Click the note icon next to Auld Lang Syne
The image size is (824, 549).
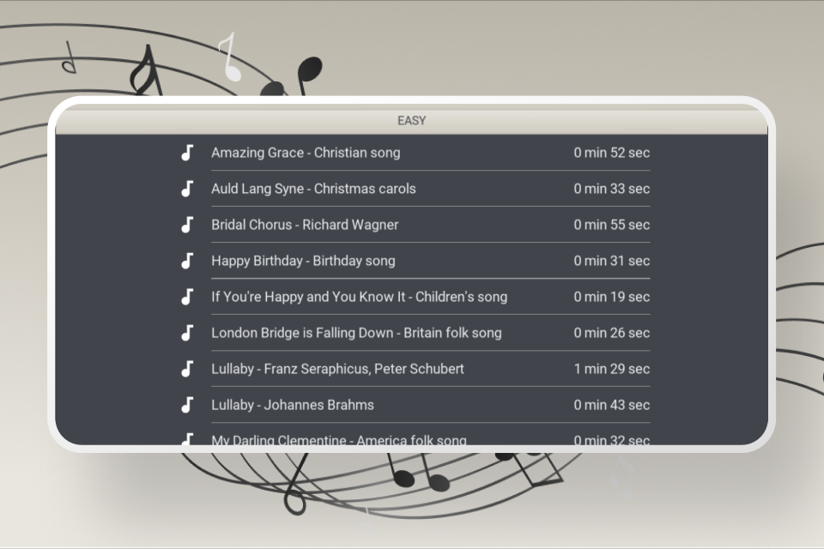click(187, 189)
